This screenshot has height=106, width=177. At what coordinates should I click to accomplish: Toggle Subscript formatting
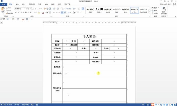(x=28, y=12)
